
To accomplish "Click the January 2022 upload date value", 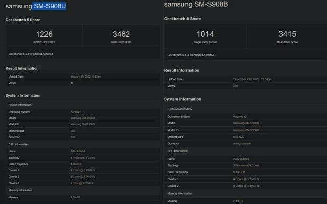I will (85, 76).
